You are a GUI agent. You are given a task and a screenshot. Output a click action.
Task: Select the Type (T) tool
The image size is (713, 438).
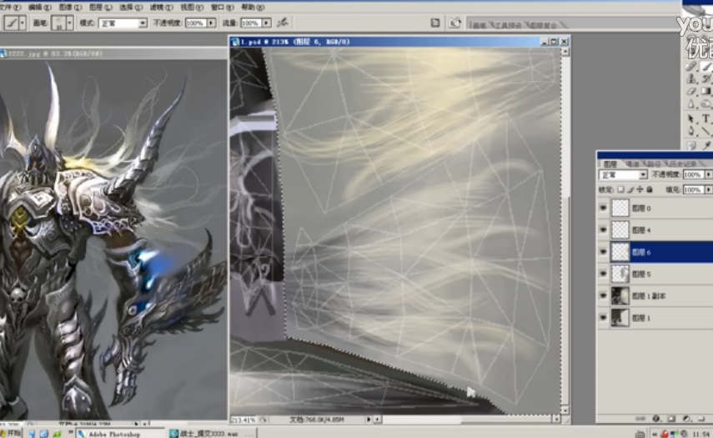[705, 118]
